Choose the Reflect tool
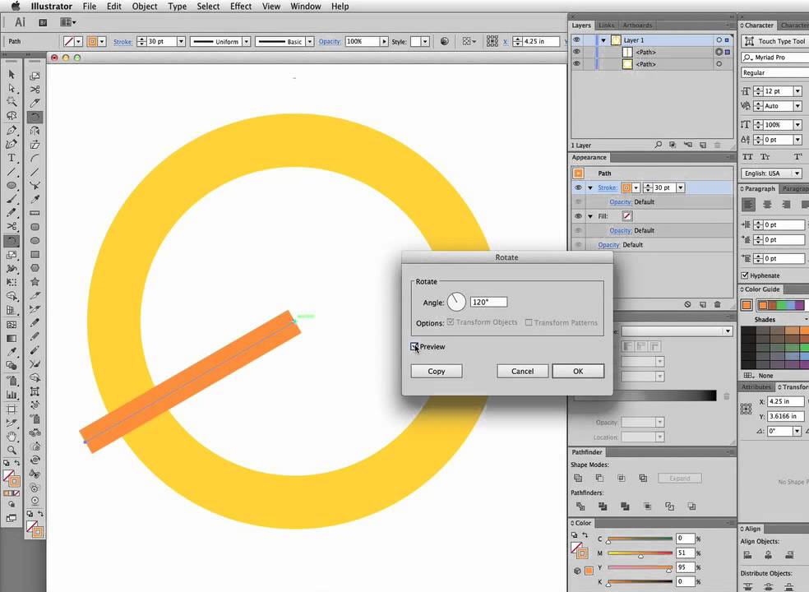 (x=35, y=131)
